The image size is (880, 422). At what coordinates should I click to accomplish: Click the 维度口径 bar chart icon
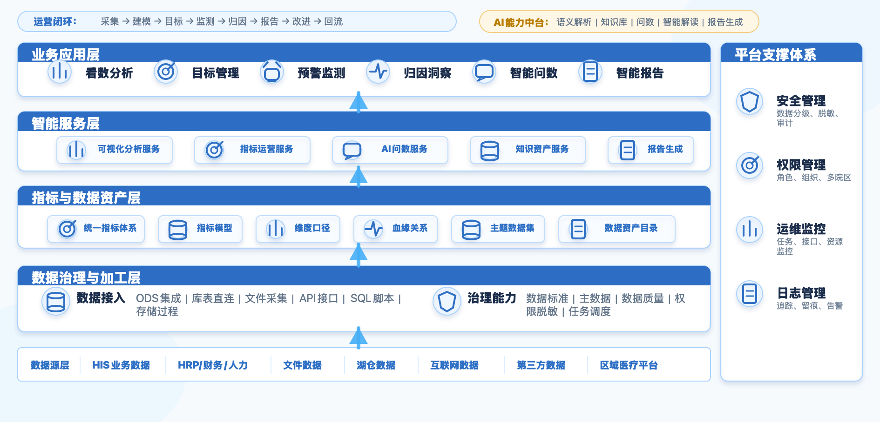276,229
